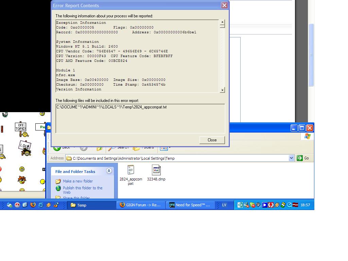Screen dimensions: 348x261
Task: Launch Firefox from Quick Launch bar
Action: pyautogui.click(x=33, y=205)
